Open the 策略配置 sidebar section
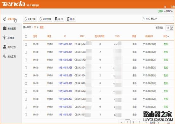175x124 pixels. [x=9, y=28]
